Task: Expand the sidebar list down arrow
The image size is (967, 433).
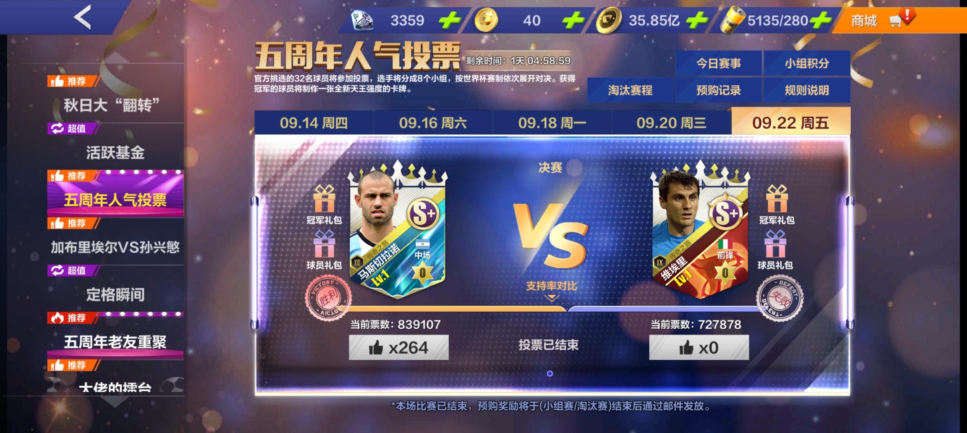Action: pos(115,402)
